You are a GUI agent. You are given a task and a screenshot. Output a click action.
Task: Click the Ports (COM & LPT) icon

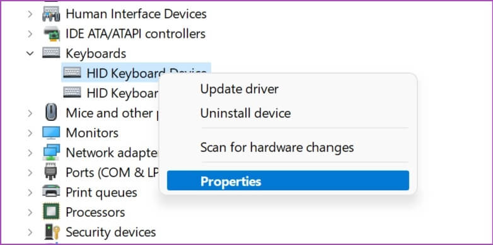click(x=51, y=172)
